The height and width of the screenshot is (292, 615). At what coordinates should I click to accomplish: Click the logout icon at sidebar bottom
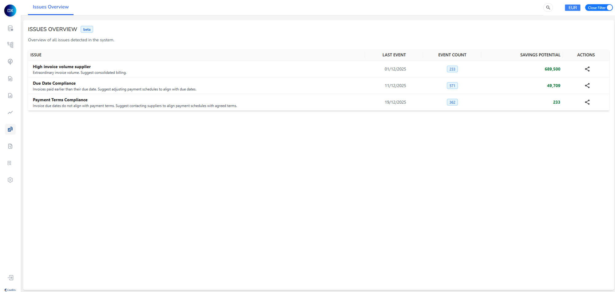coord(10,278)
